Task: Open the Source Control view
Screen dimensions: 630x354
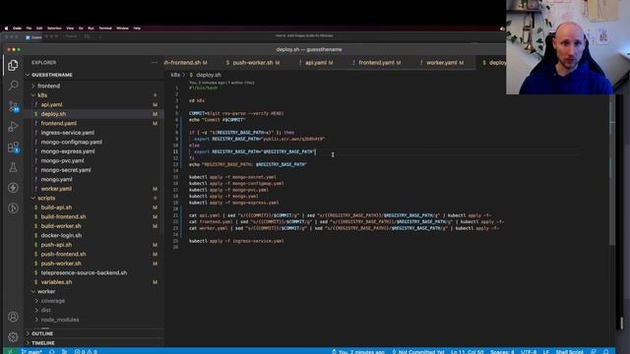Action: click(x=13, y=106)
